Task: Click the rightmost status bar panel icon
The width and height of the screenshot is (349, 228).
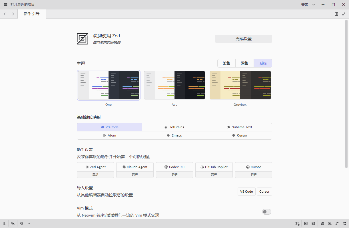Action: click(x=344, y=223)
